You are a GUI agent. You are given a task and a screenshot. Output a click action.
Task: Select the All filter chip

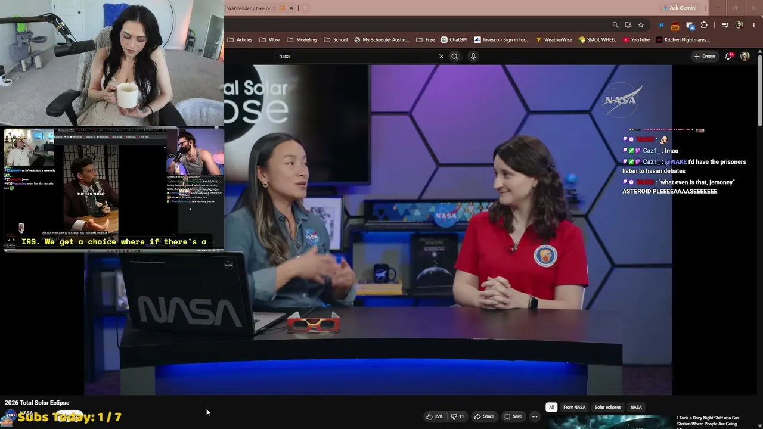click(551, 408)
